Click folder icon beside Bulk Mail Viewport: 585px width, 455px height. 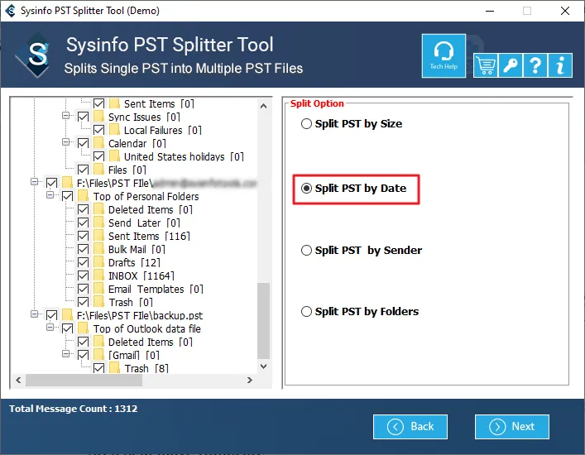pyautogui.click(x=98, y=249)
